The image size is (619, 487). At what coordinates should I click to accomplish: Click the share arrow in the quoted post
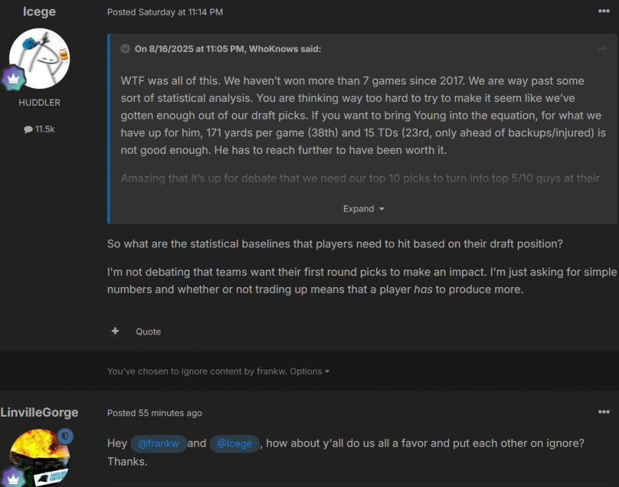pyautogui.click(x=601, y=49)
